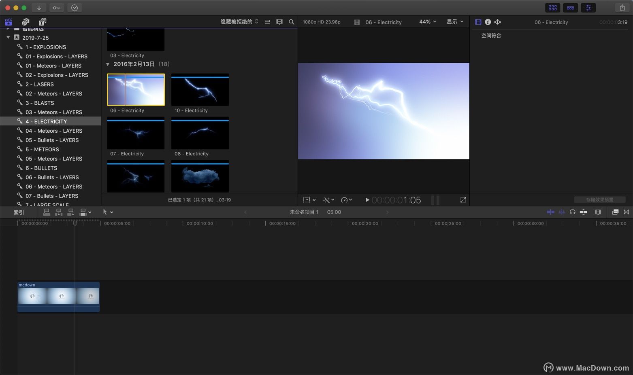Show the Effects browser
Viewport: 633px width, 375px height.
point(615,212)
